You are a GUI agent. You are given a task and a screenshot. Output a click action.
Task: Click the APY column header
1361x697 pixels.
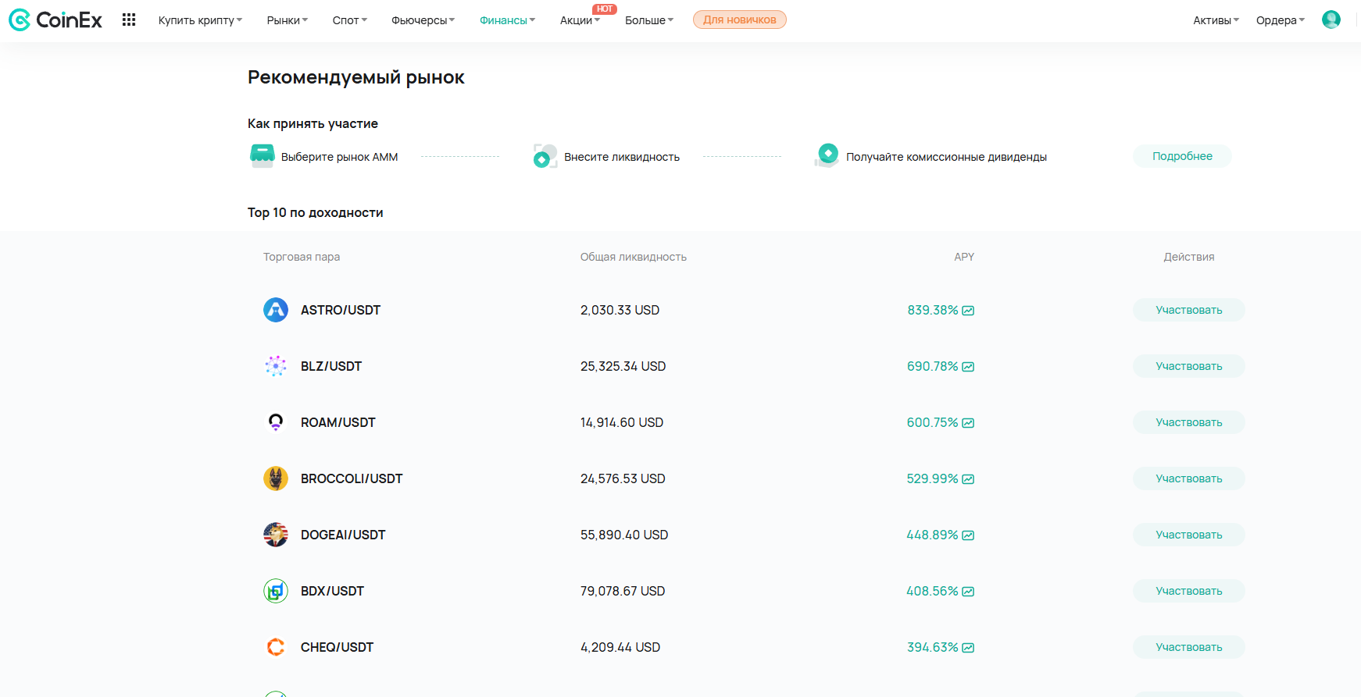[964, 257]
